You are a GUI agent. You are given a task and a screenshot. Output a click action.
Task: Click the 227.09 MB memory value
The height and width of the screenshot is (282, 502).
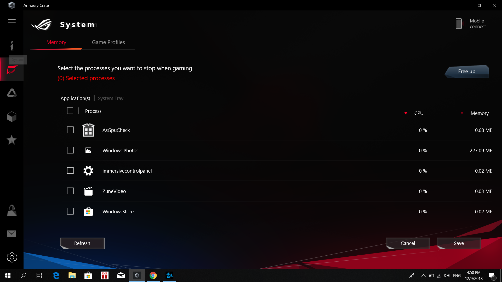481,150
